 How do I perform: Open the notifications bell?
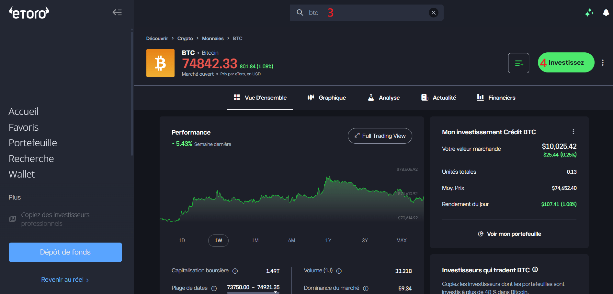pos(606,13)
